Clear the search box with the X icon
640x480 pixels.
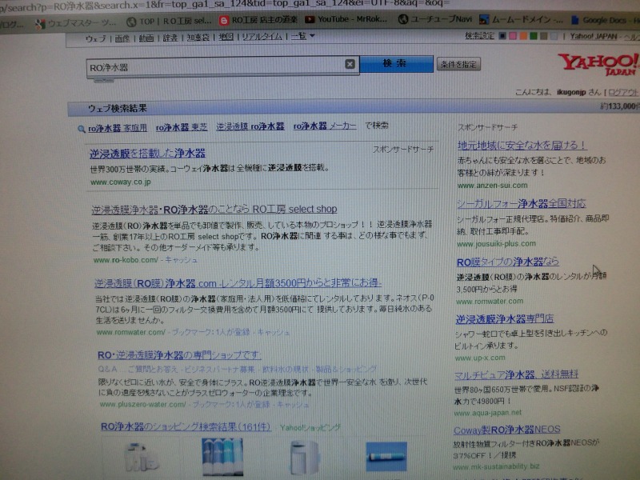350,64
